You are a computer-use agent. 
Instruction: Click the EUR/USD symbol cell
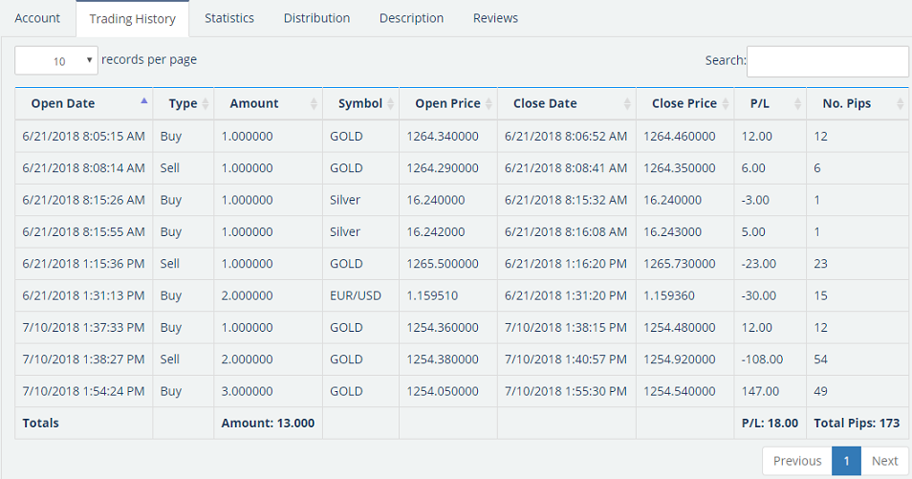[360, 295]
